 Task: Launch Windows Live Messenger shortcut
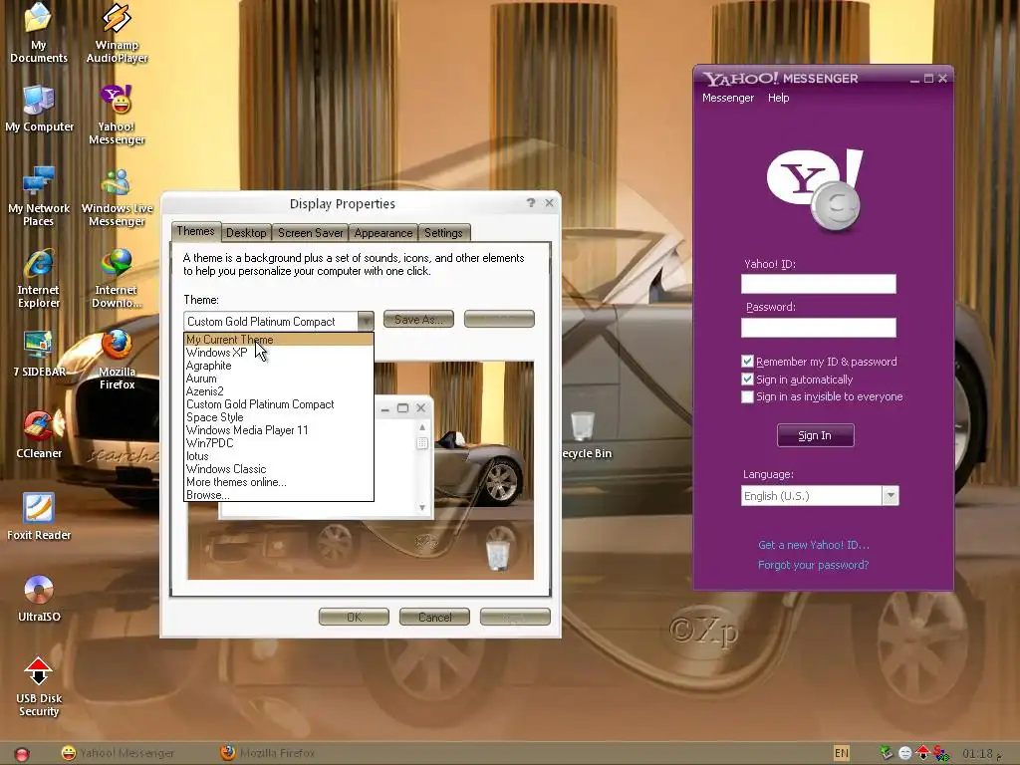pyautogui.click(x=118, y=196)
